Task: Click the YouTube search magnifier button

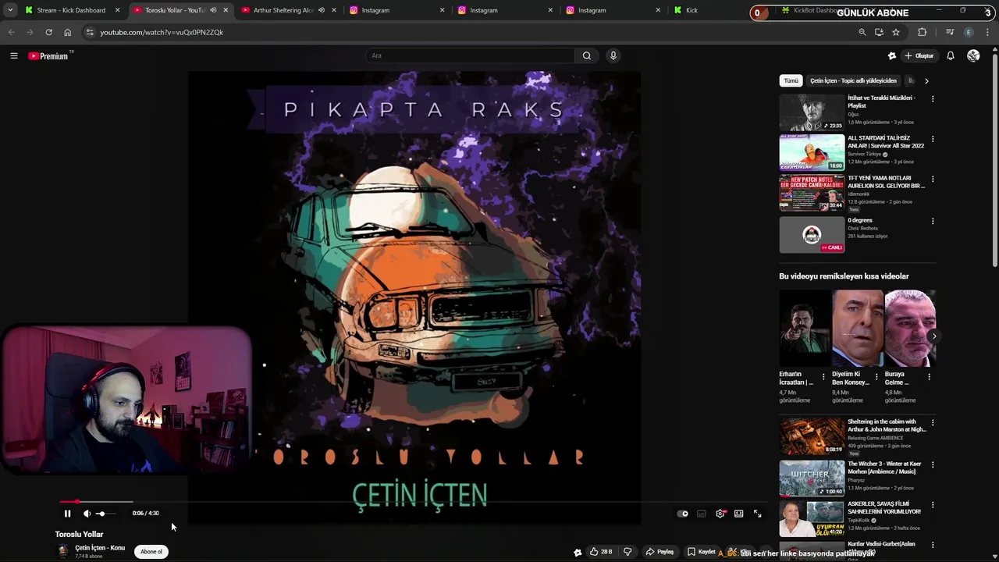Action: click(x=587, y=55)
